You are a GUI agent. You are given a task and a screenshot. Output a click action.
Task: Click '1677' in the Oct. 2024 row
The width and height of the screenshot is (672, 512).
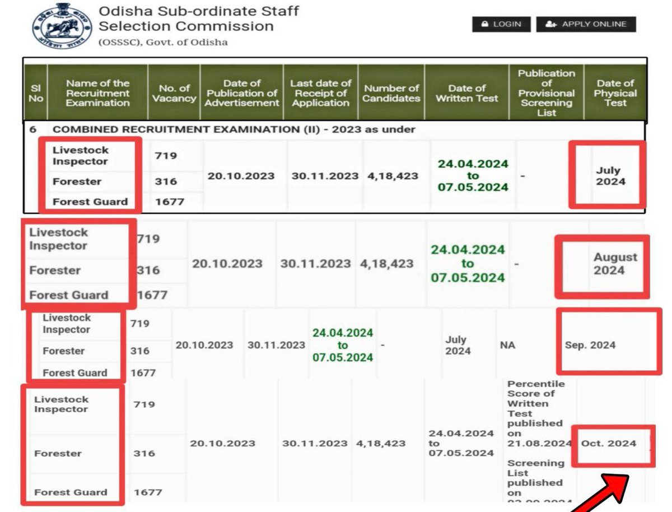pos(148,492)
